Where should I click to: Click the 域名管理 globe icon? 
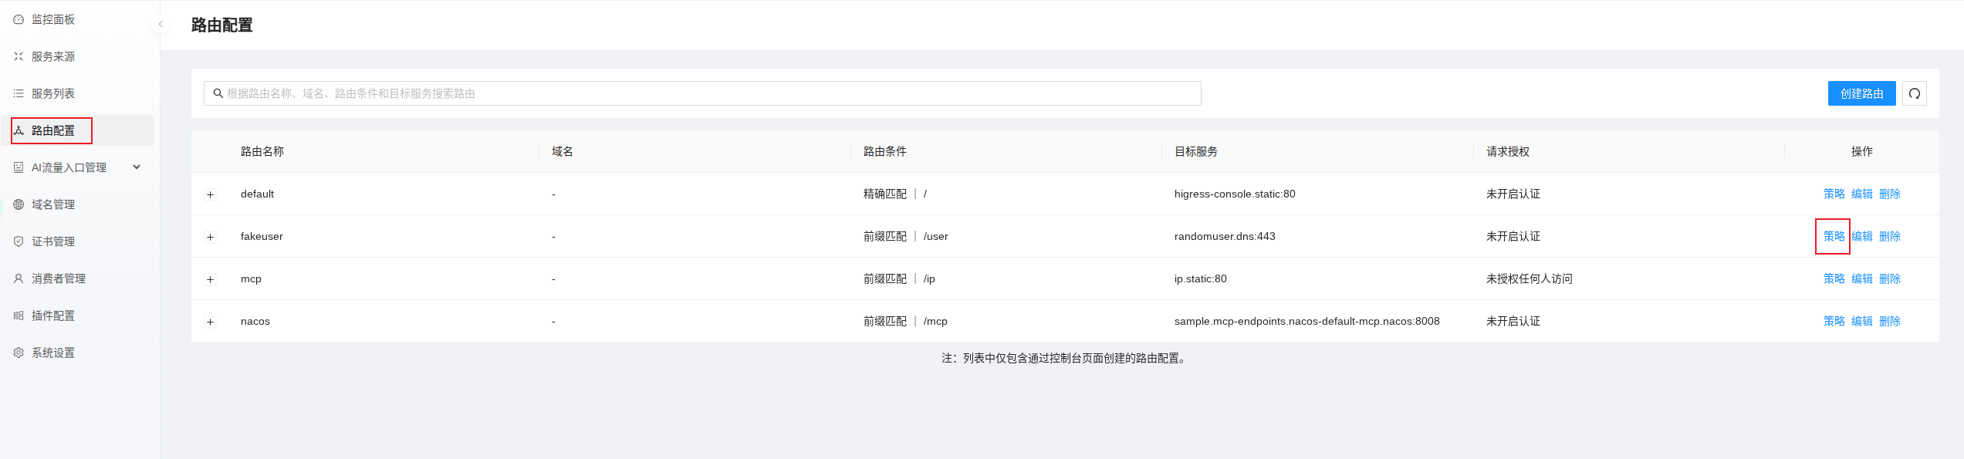19,204
